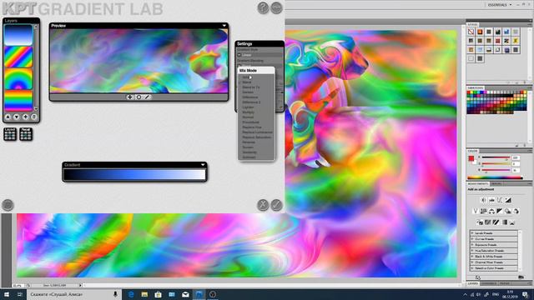Open the Gradient panel dropdown arrow
Screen dimensions: 534x300
pyautogui.click(x=203, y=165)
